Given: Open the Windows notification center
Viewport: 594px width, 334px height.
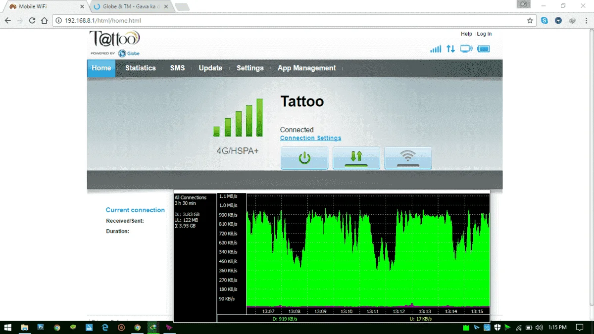Looking at the screenshot, I should click(580, 327).
